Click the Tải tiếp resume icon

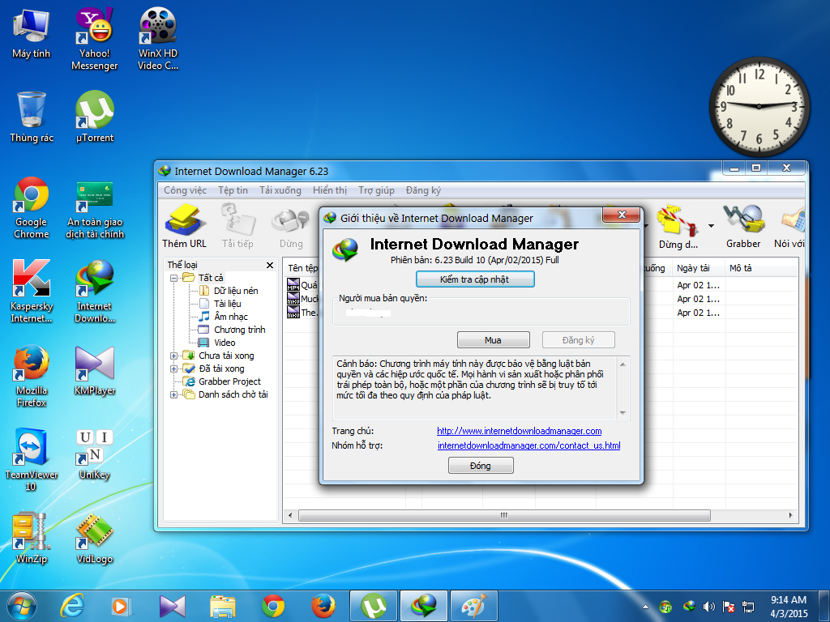coord(237,227)
